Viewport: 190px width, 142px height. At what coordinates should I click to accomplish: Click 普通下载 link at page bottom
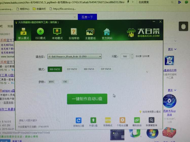[x=17, y=141]
